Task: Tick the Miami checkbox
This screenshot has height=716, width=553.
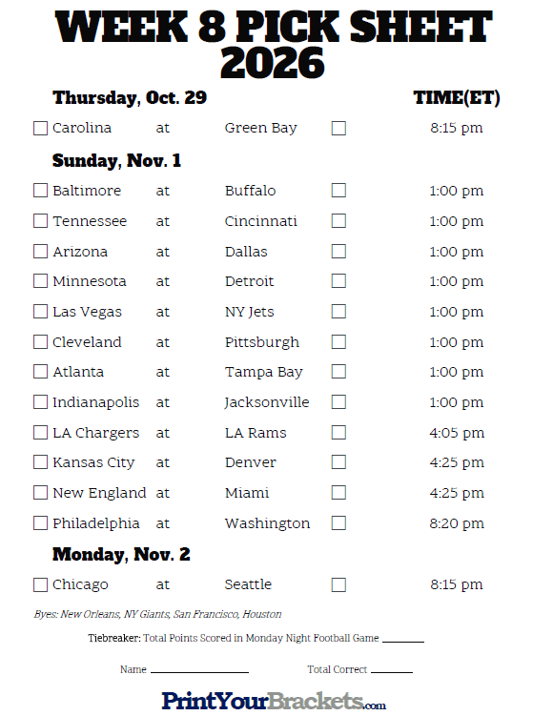Action: pyautogui.click(x=338, y=493)
